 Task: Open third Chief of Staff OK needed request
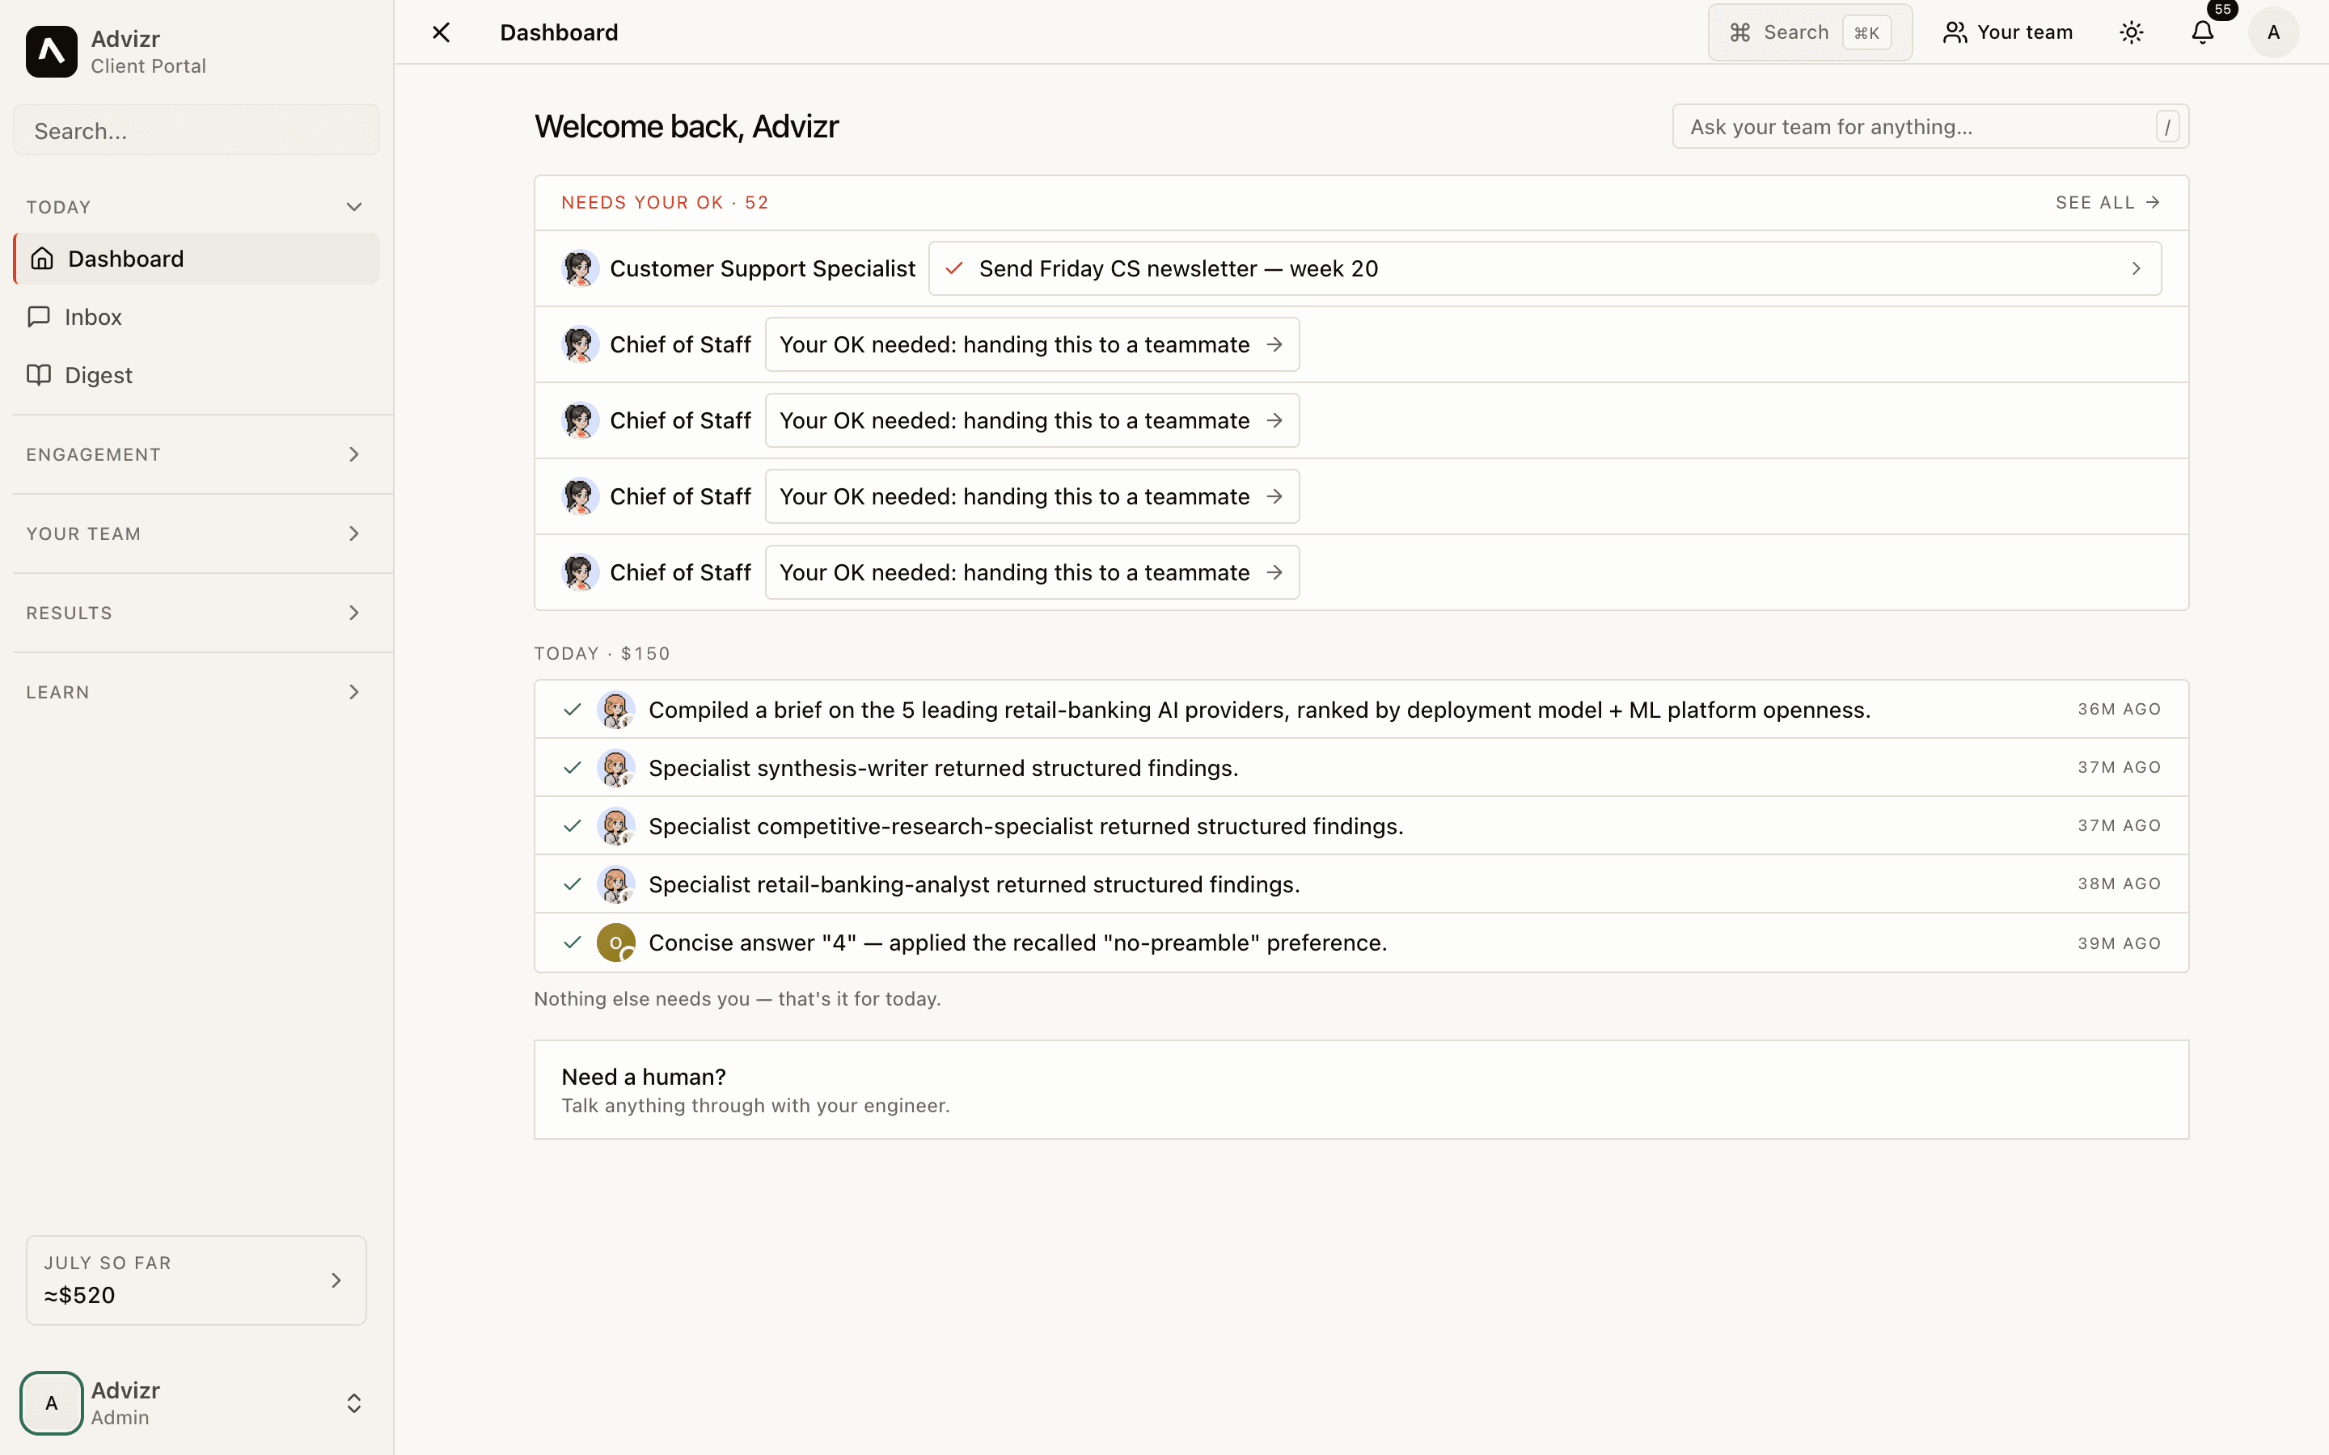tap(1032, 496)
